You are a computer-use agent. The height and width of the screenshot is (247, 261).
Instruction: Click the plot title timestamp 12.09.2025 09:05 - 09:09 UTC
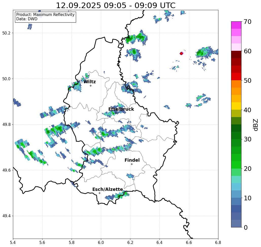click(116, 6)
